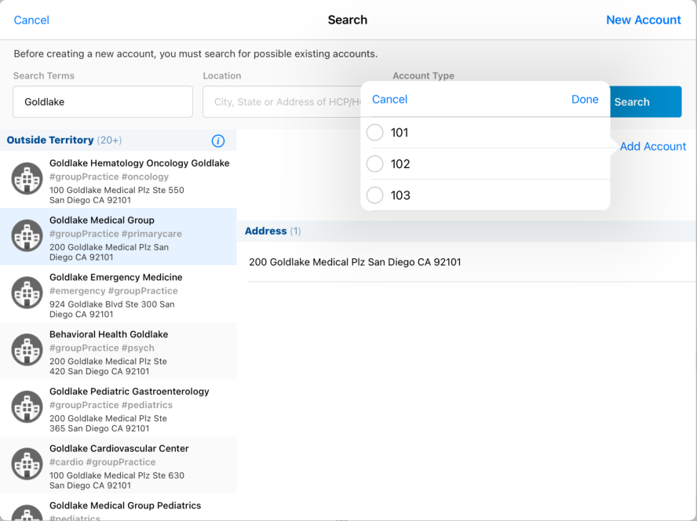The image size is (697, 521).
Task: Click the Search Terms field containing Goldlake
Action: [103, 102]
